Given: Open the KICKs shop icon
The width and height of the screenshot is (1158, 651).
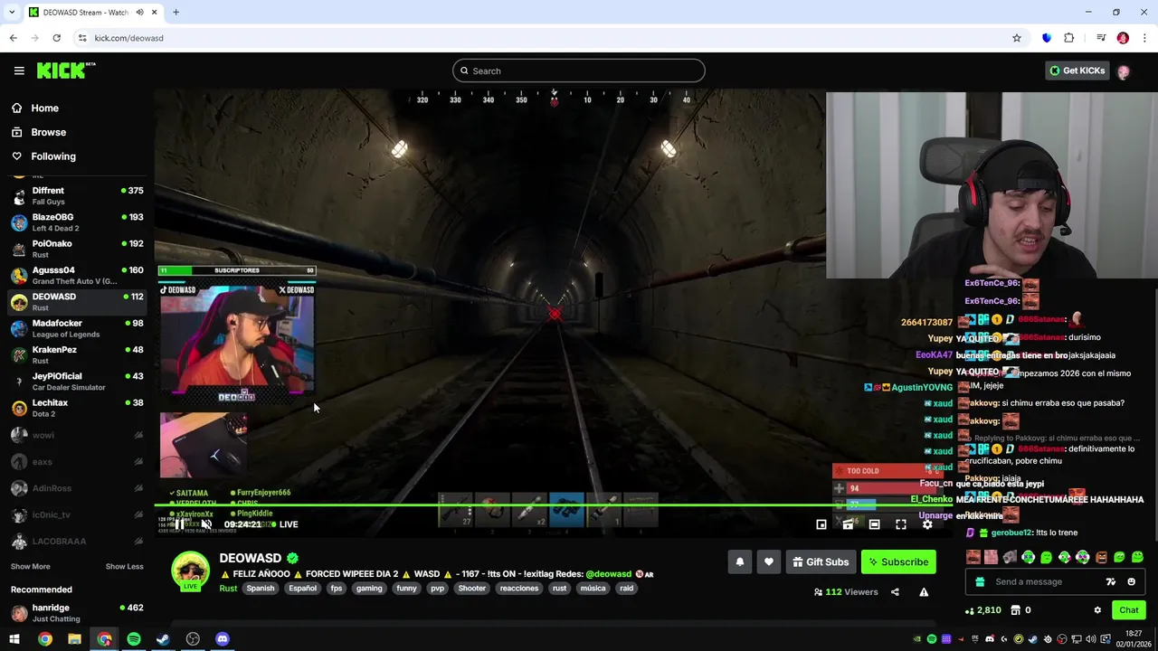Looking at the screenshot, I should 1015,610.
